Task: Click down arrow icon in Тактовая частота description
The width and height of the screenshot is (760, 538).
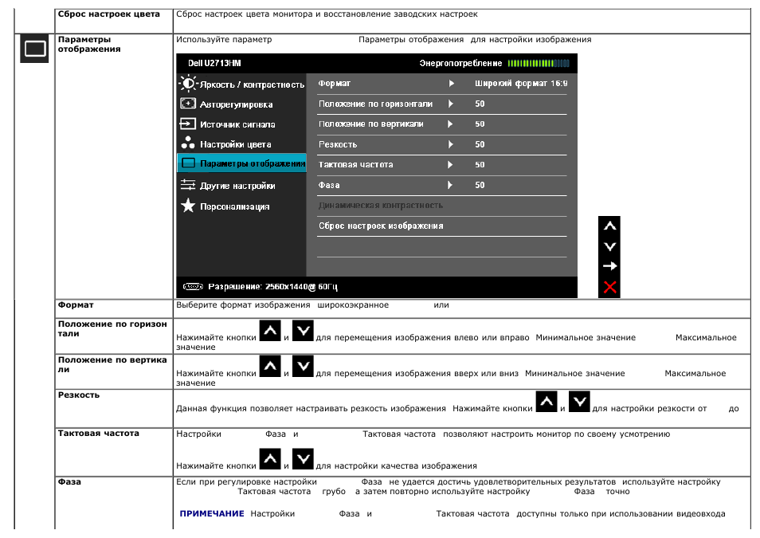Action: (x=303, y=459)
